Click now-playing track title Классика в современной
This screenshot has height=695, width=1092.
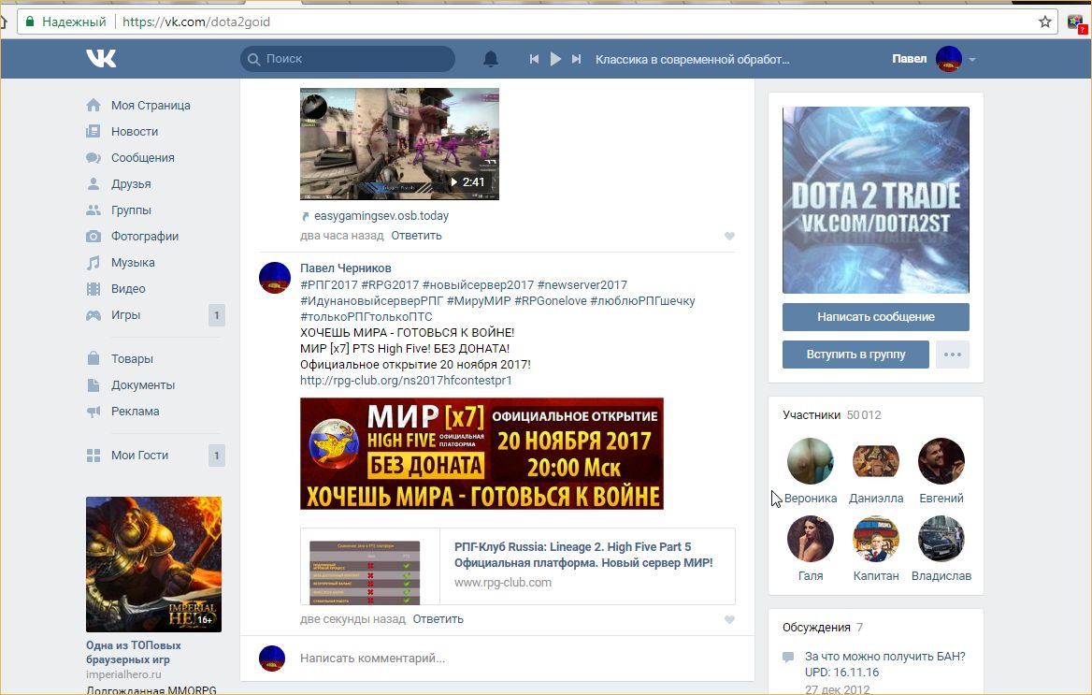692,59
